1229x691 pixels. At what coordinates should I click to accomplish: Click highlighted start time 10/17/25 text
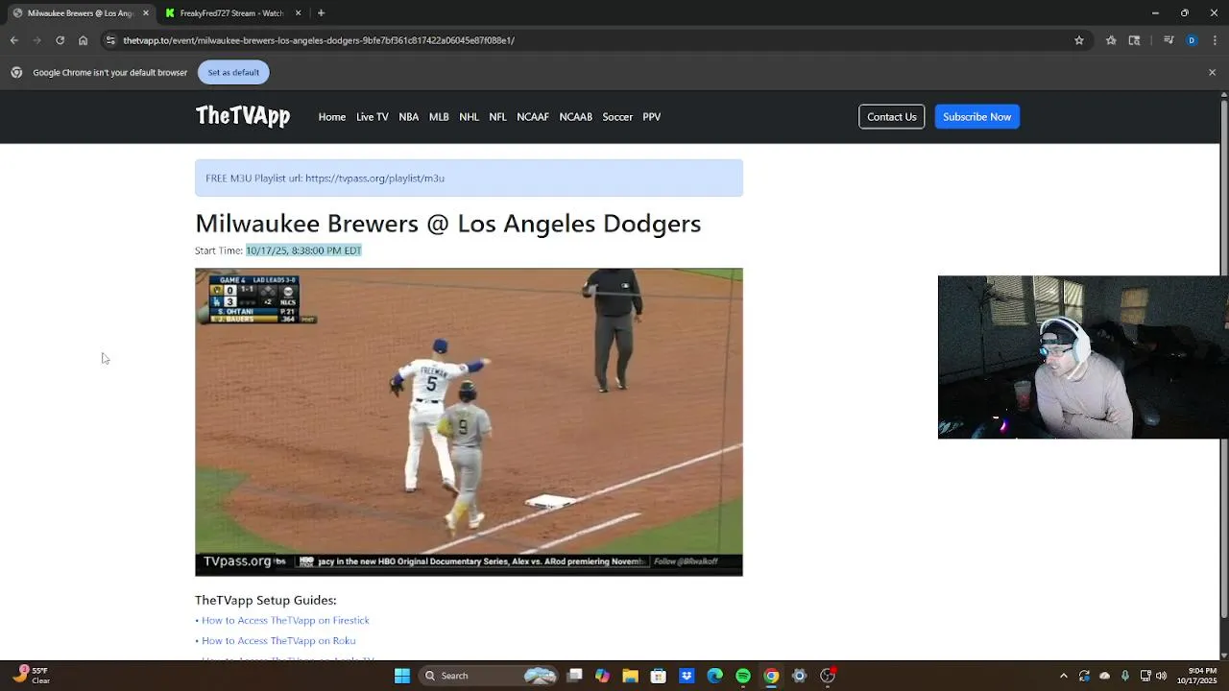303,250
